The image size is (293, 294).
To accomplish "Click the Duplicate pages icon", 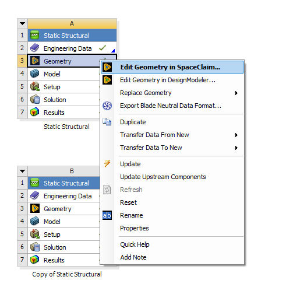I will point(107,122).
